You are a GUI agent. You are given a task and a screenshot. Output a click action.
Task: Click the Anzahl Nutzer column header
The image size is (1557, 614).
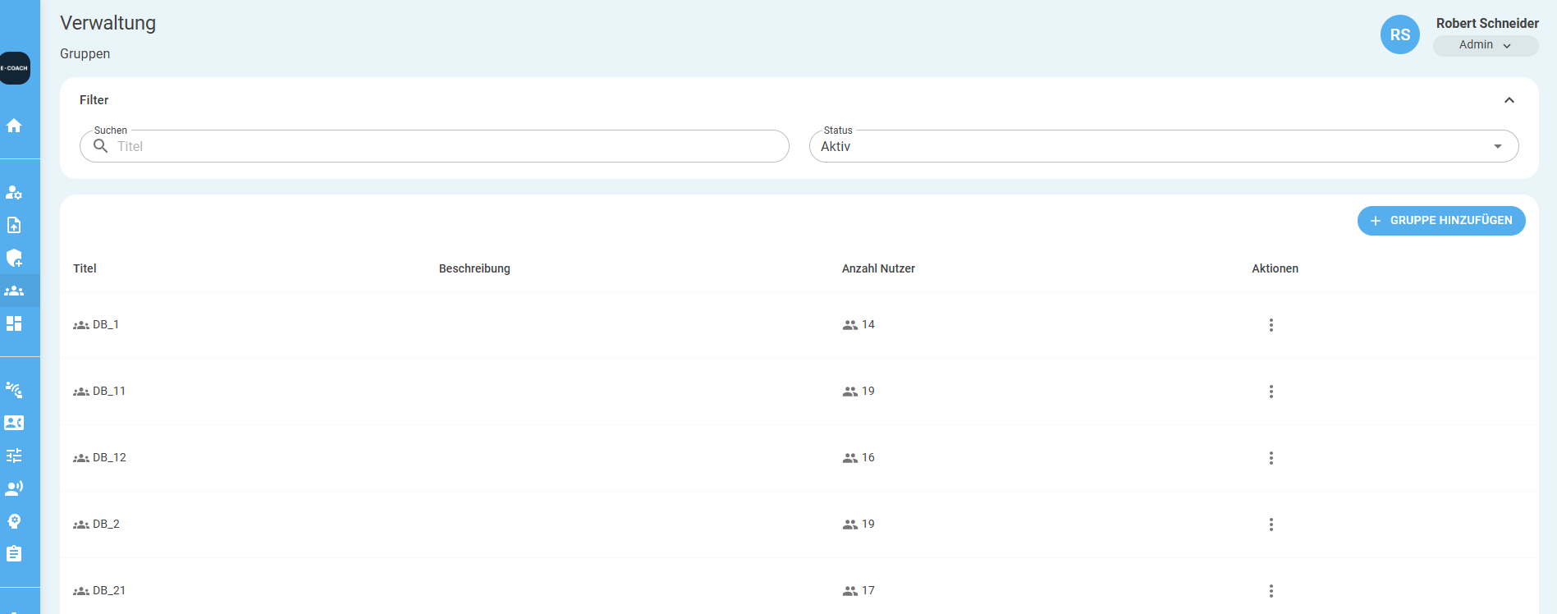(x=878, y=268)
